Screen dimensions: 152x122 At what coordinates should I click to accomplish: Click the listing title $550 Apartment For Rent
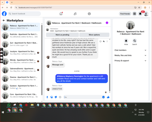68,31
